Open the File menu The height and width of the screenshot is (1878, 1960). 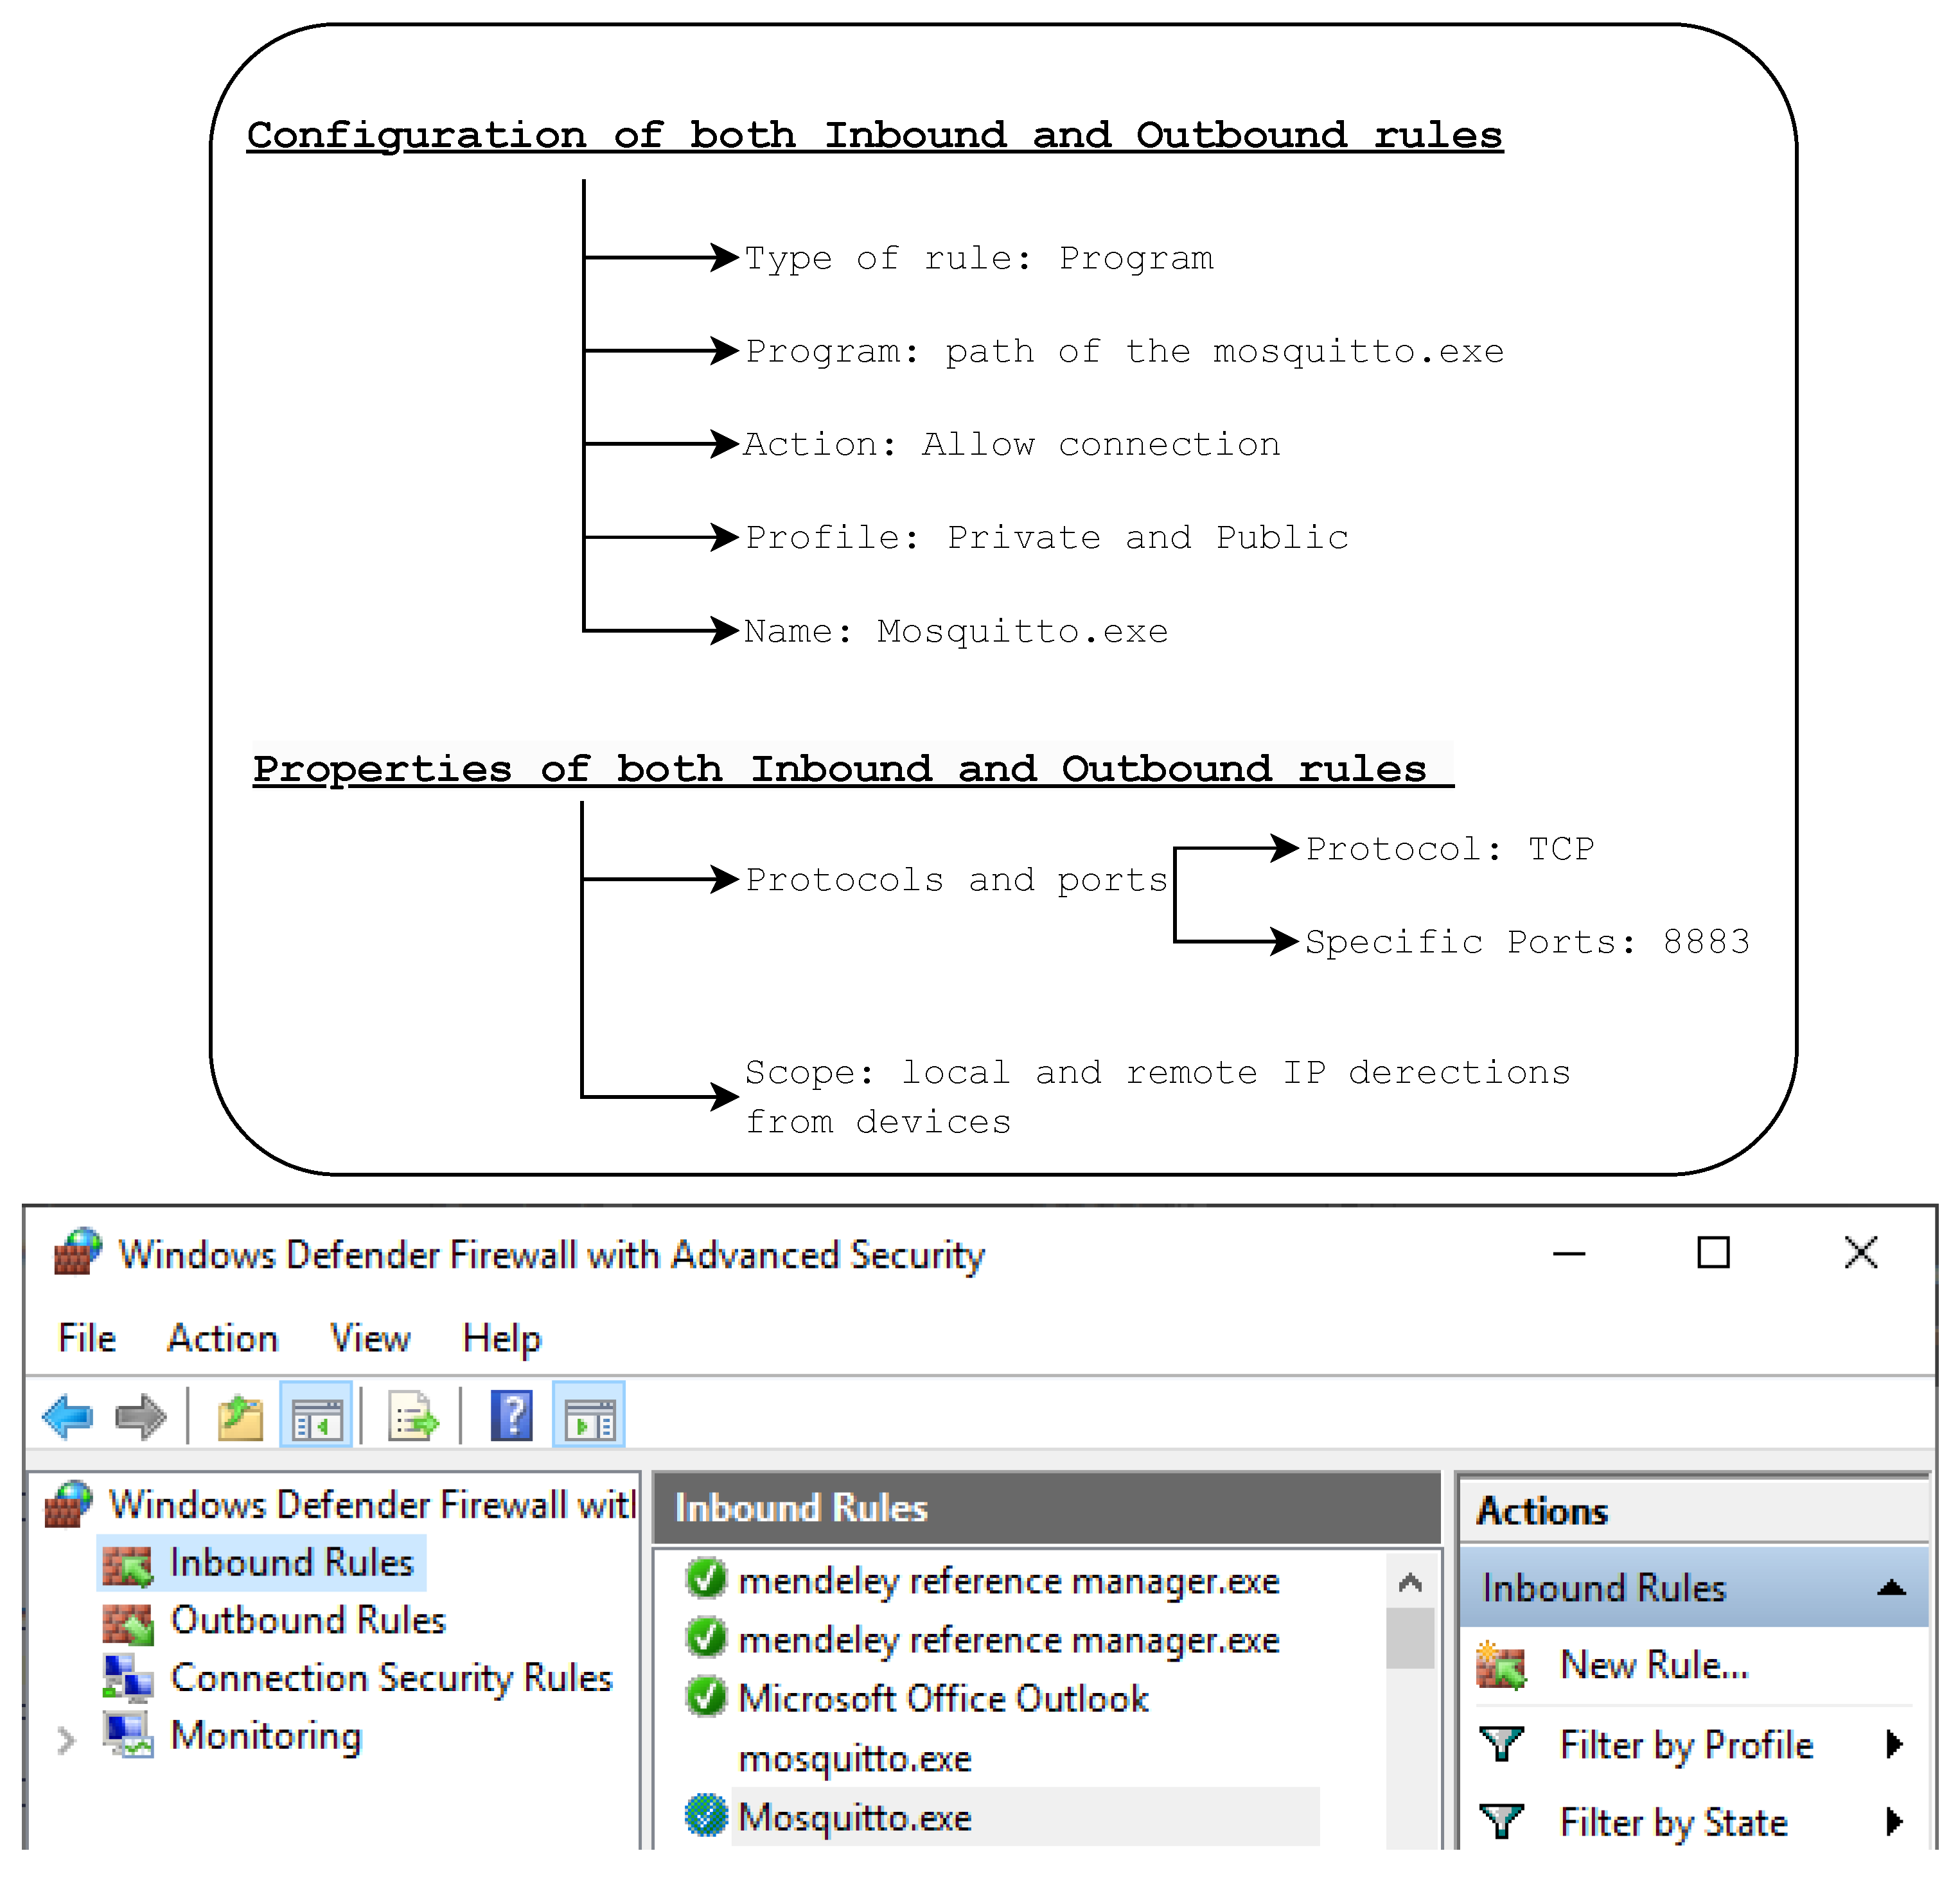[87, 1338]
